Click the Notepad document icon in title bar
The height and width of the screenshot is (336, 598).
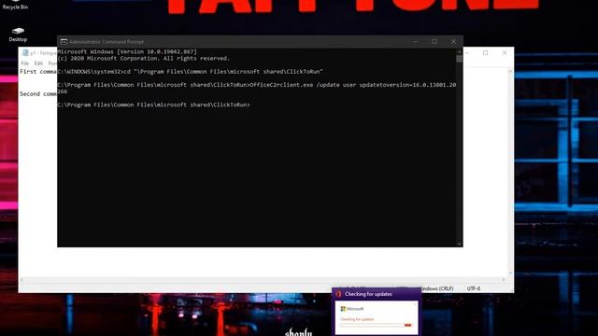pos(25,53)
